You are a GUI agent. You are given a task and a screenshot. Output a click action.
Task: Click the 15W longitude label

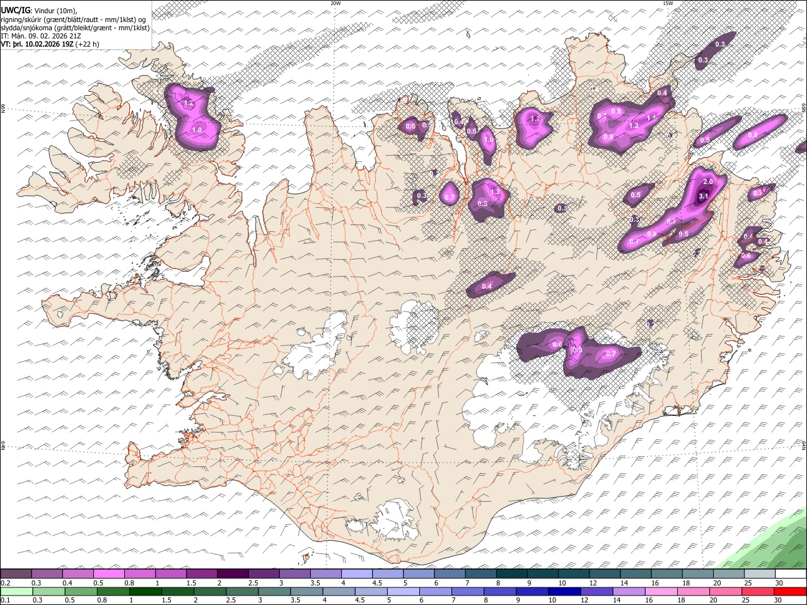coord(668,3)
